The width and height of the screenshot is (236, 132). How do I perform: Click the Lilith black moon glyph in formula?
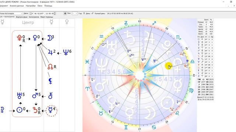coord(51,81)
